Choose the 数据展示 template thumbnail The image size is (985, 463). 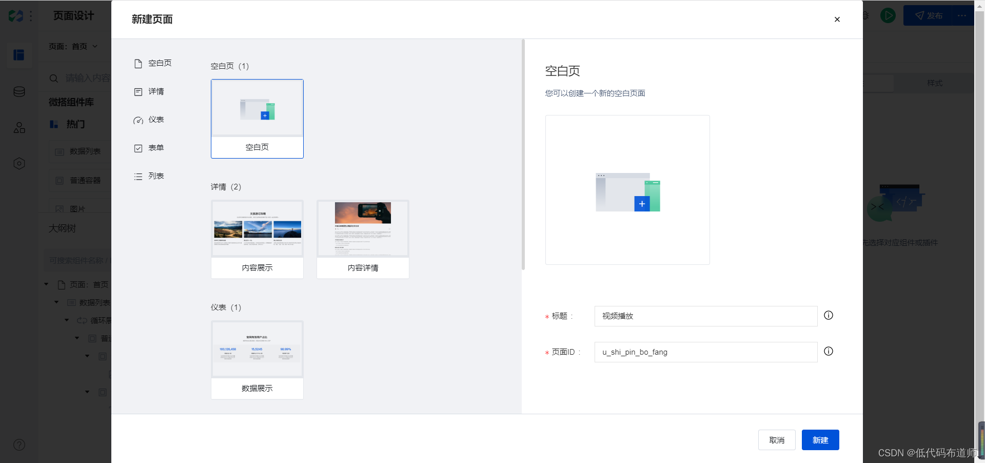click(x=257, y=360)
